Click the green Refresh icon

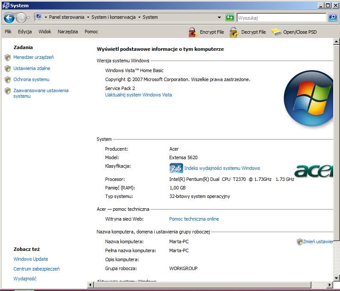pos(230,17)
